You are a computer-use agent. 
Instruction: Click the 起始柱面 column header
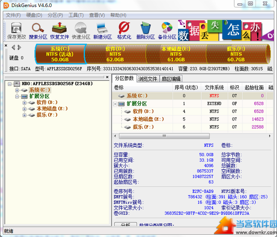(x=254, y=88)
